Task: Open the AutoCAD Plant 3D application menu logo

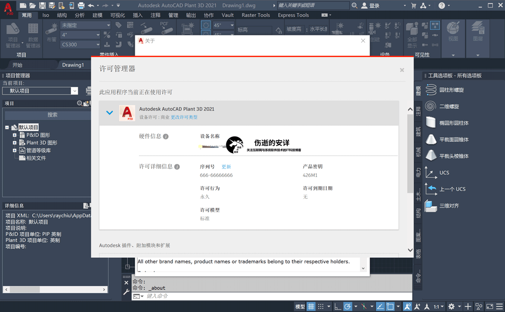Action: click(x=9, y=9)
